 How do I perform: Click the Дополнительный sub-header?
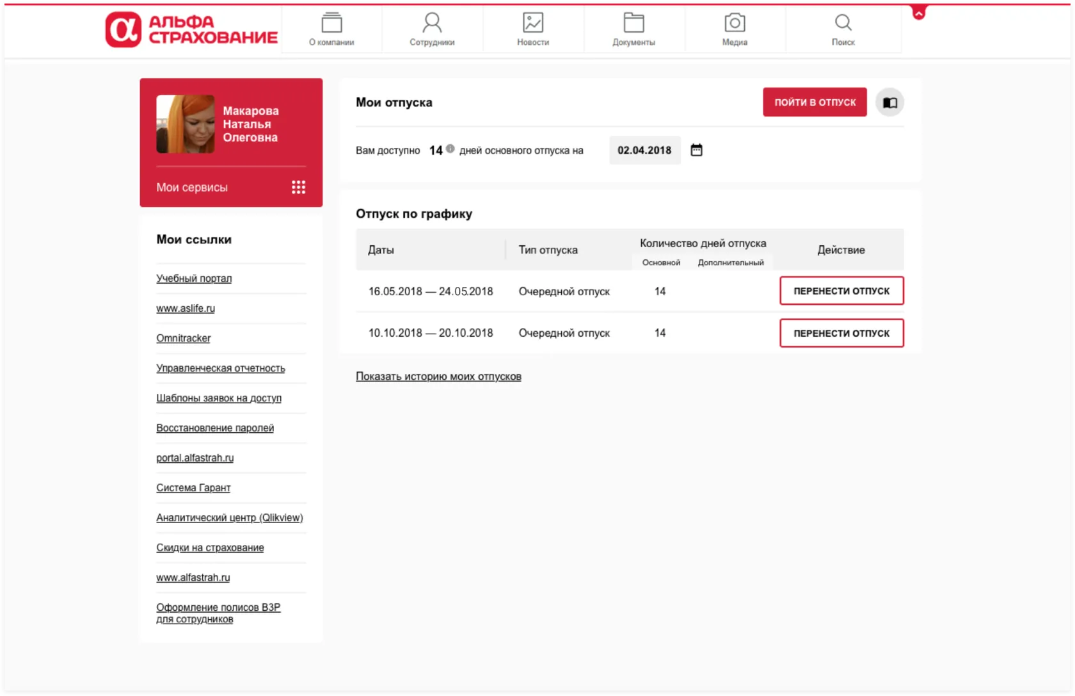tap(731, 263)
